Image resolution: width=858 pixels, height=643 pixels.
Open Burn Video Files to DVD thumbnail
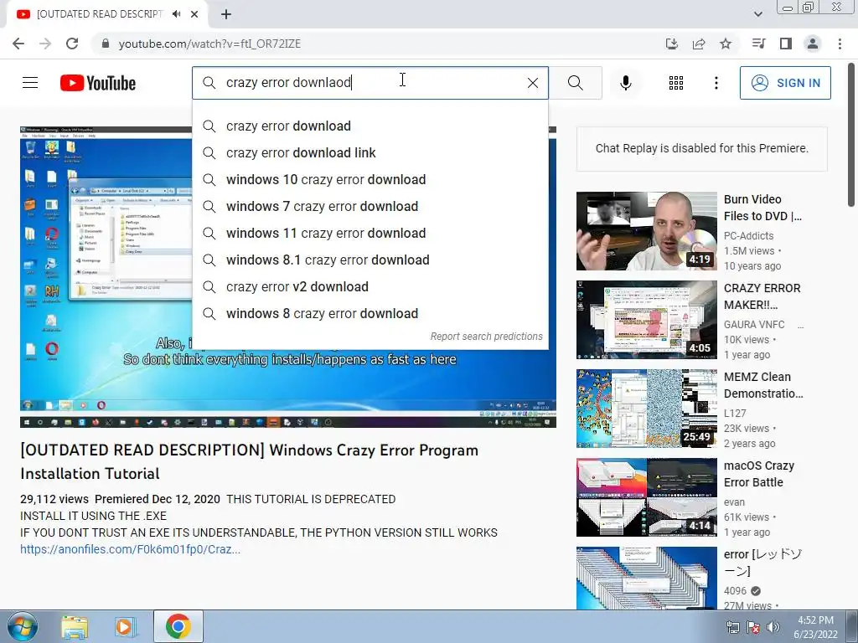646,231
